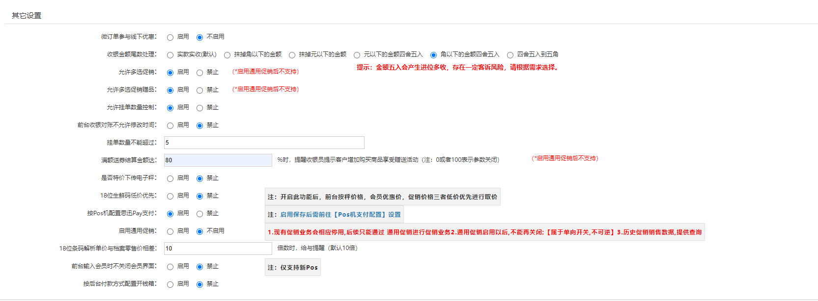Enable 按后台付款方式配置开钱箱
This screenshot has height=301, width=818.
pos(170,284)
